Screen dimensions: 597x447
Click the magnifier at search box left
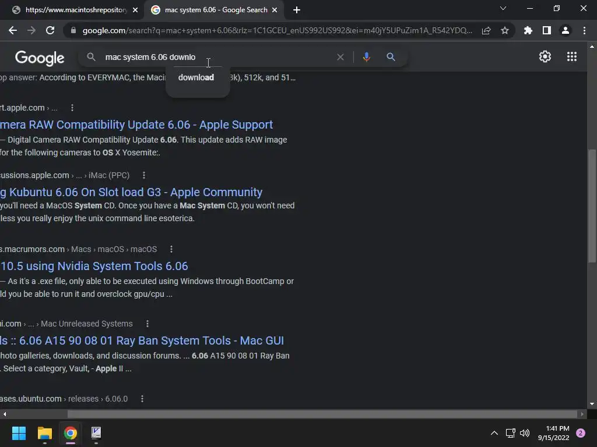click(91, 57)
